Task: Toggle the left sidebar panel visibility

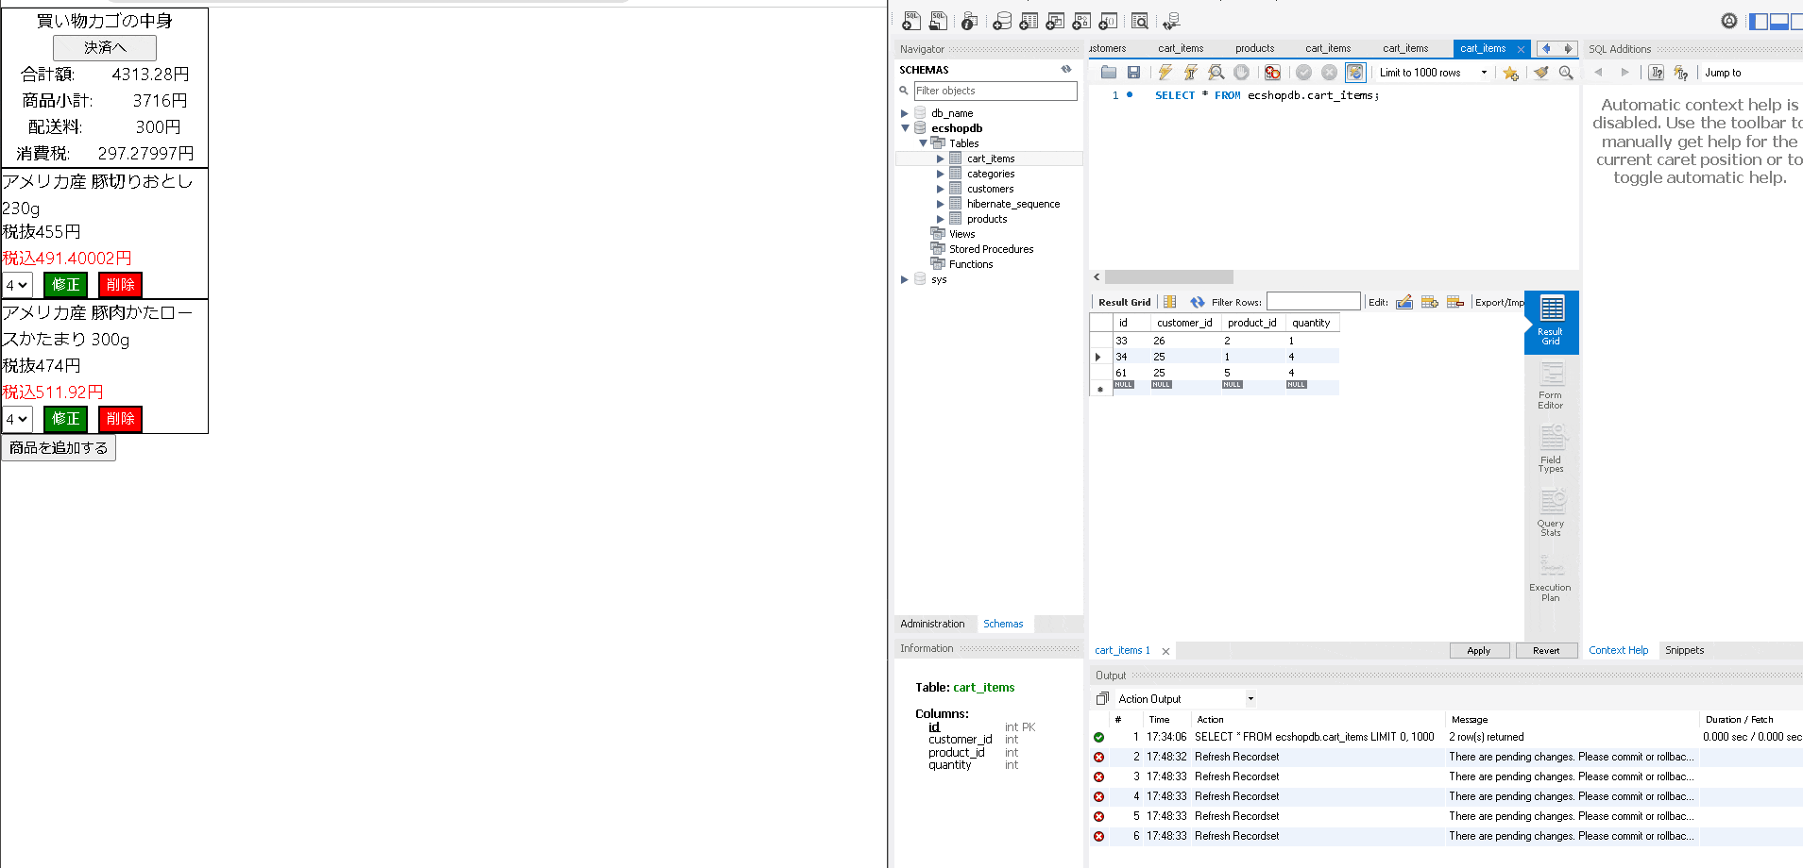Action: coord(1759,21)
